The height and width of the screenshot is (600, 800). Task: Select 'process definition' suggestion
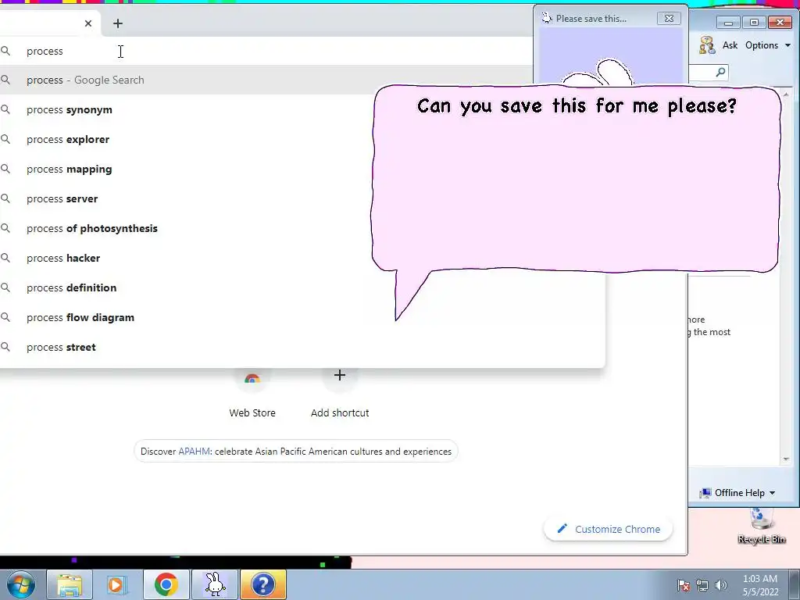coord(301,287)
